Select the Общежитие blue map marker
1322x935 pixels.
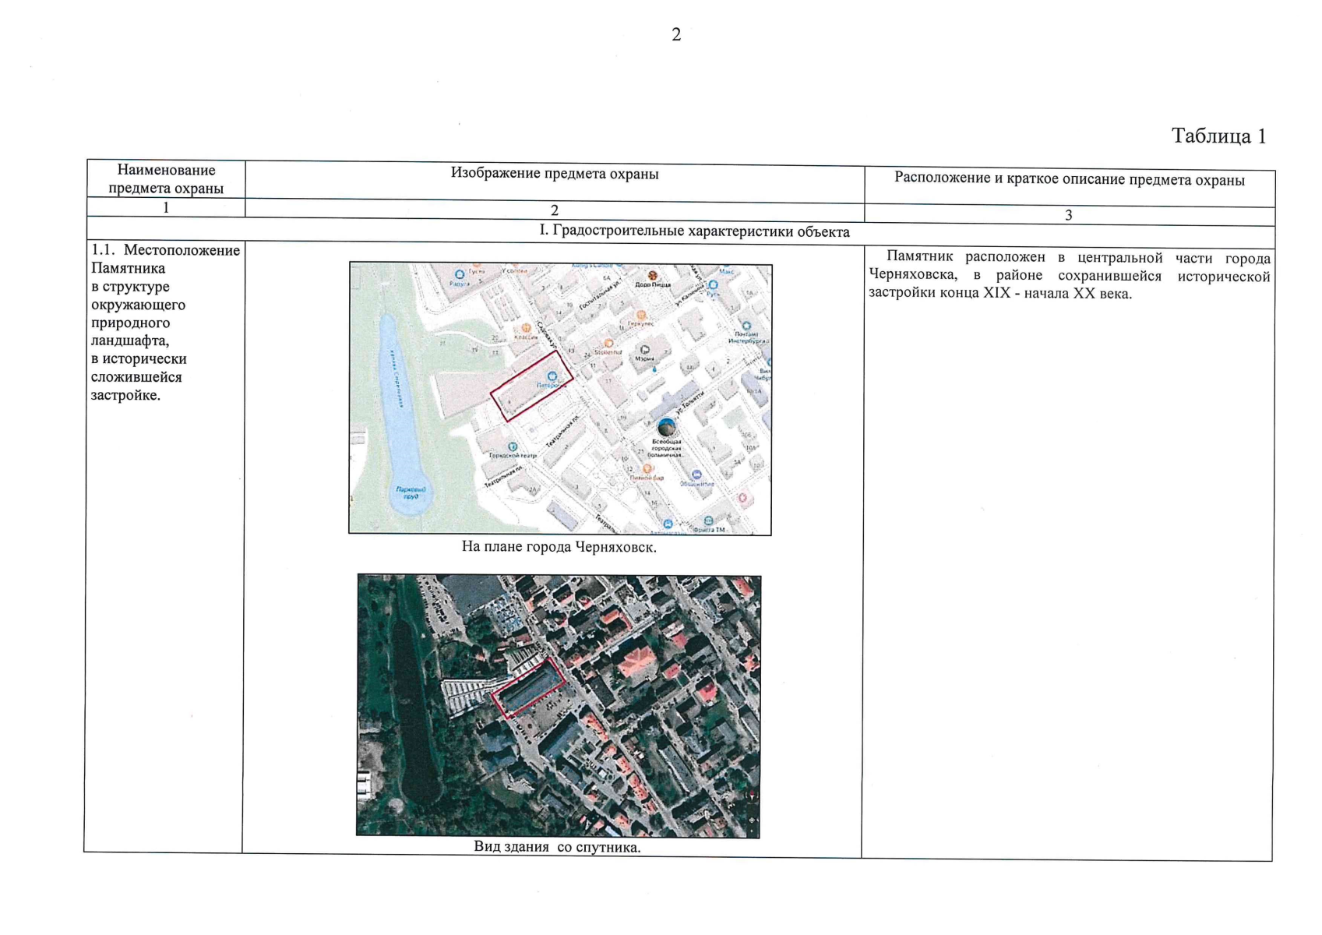[x=696, y=475]
